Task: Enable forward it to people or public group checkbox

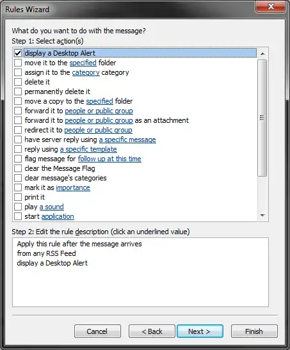Action: [18, 111]
